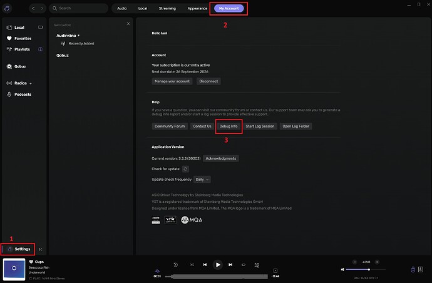432x283 pixels.
Task: Select the My Account tab
Action: point(229,8)
